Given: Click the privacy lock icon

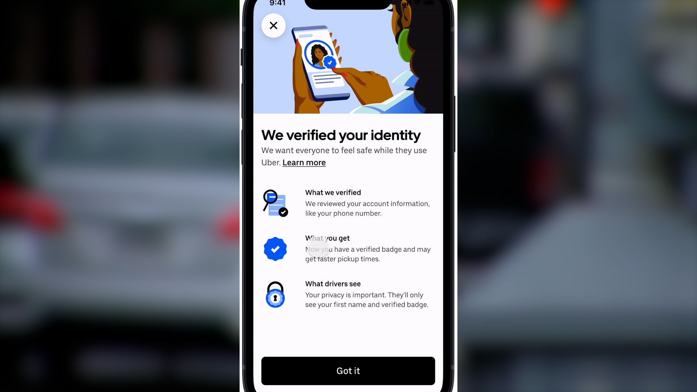Looking at the screenshot, I should tap(275, 294).
